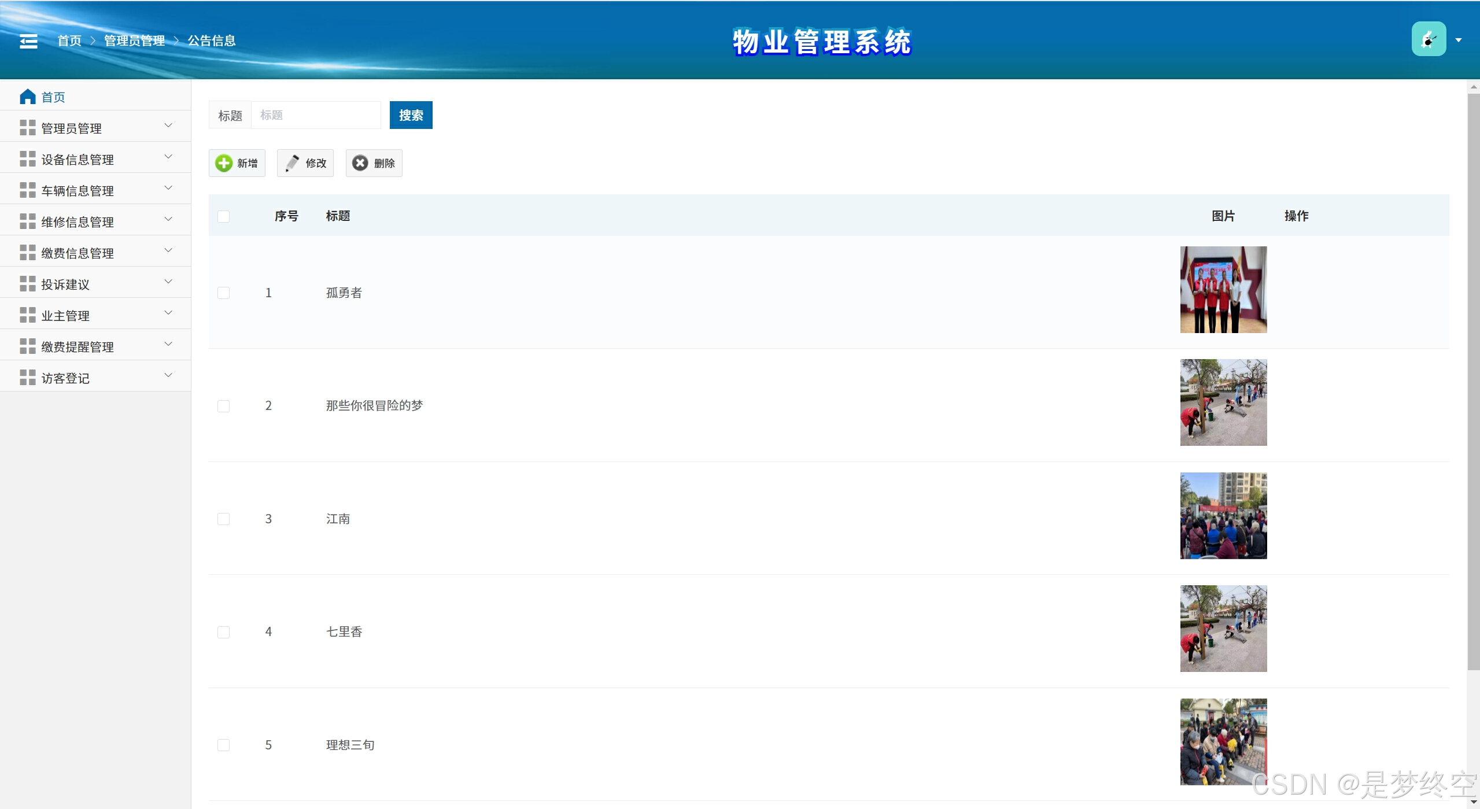Go to 首页 breadcrumb link
This screenshot has width=1480, height=809.
(69, 40)
